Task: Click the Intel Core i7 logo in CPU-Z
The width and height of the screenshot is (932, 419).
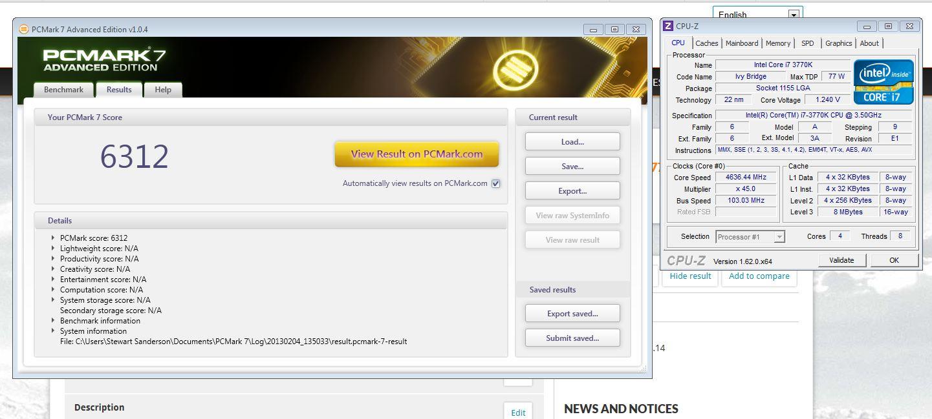Action: [x=883, y=82]
